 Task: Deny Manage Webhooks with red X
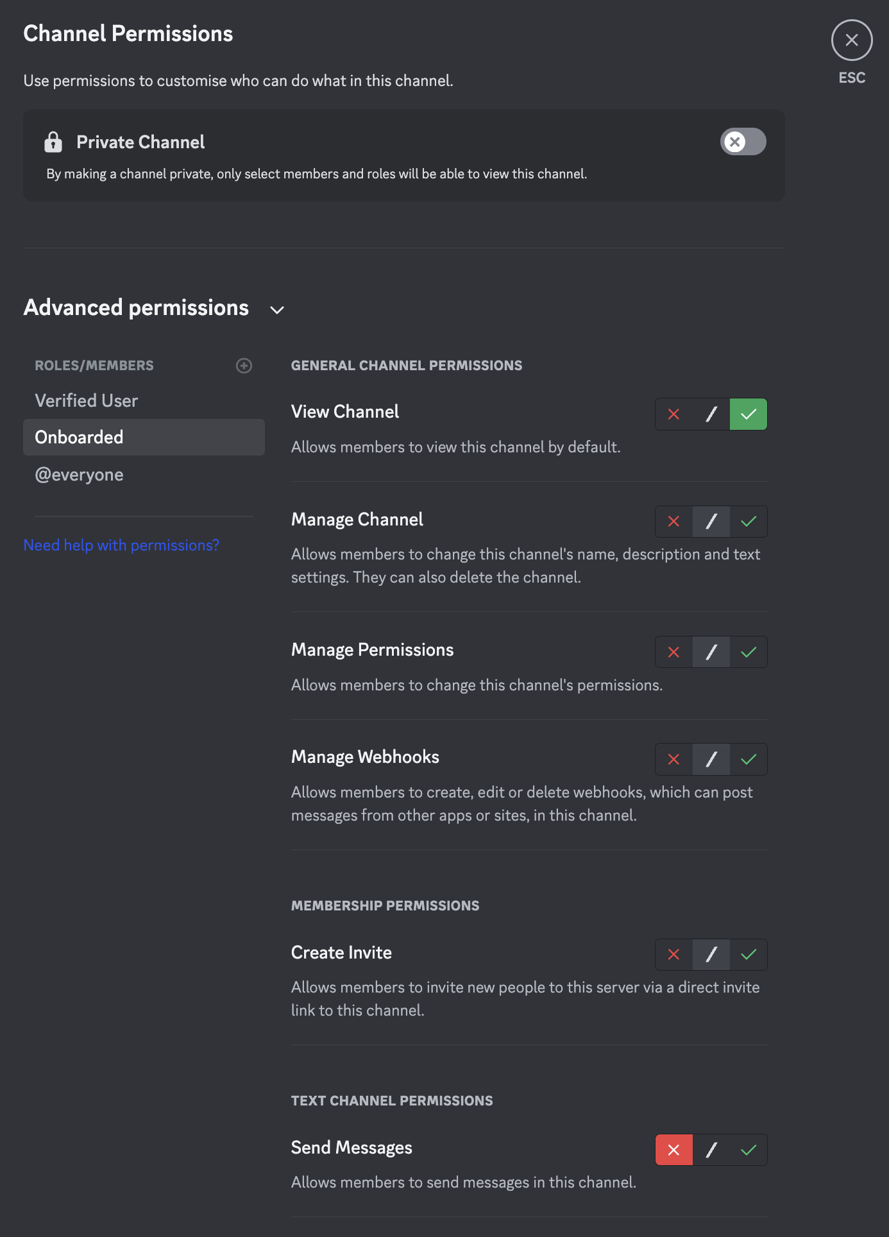click(x=673, y=760)
